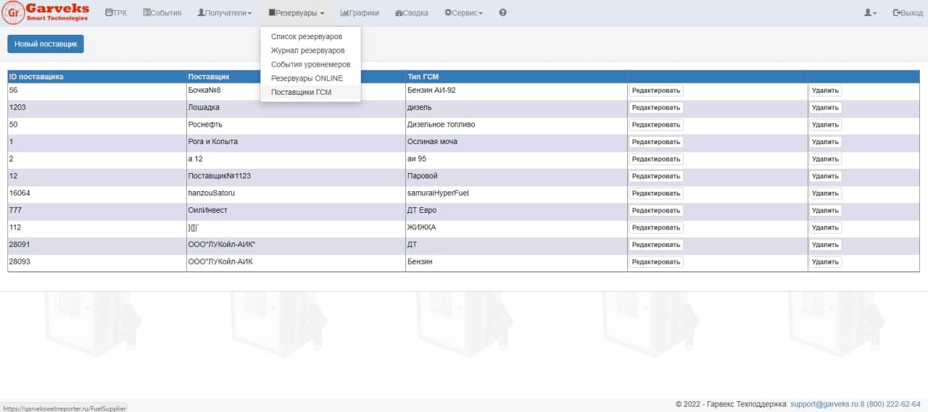The image size is (928, 412).
Task: Select Список резервуаров from the menu
Action: [306, 36]
